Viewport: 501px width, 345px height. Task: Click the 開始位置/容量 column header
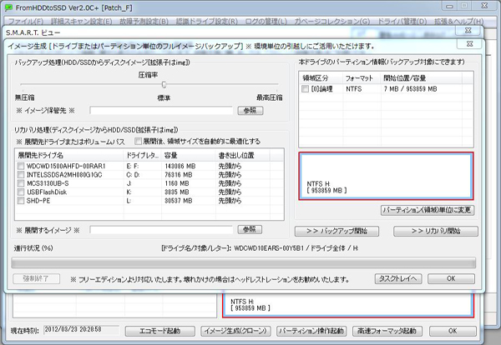tap(422, 78)
